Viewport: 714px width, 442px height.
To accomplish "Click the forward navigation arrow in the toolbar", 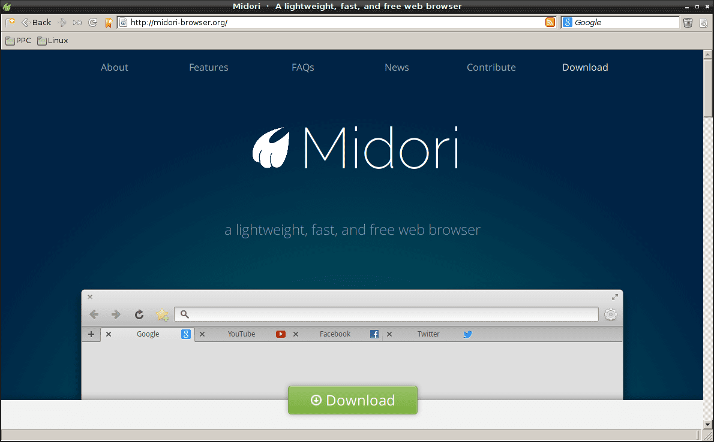I will [x=62, y=22].
